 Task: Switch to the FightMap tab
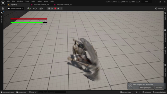click(18, 5)
